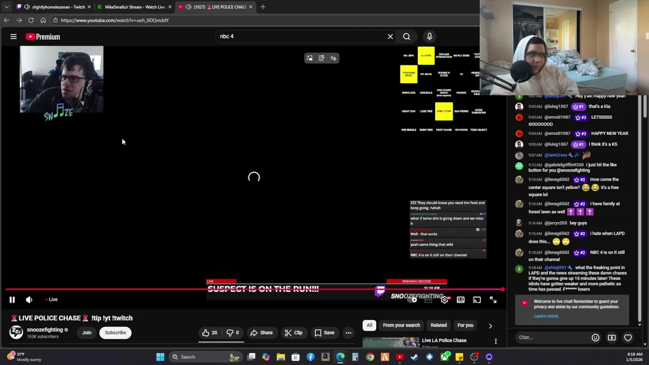Viewport: 649px width, 365px height.
Task: Click Learn more in chat welcome notice
Action: (546, 316)
